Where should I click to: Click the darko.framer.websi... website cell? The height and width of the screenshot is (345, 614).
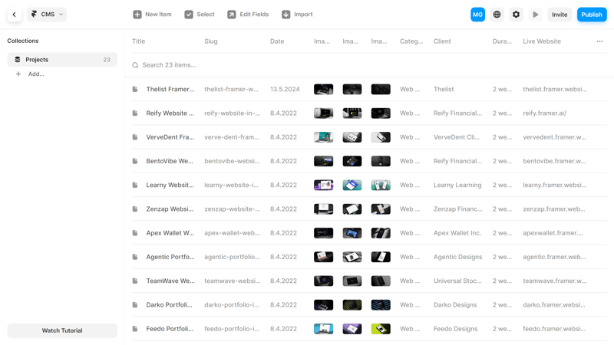click(553, 304)
